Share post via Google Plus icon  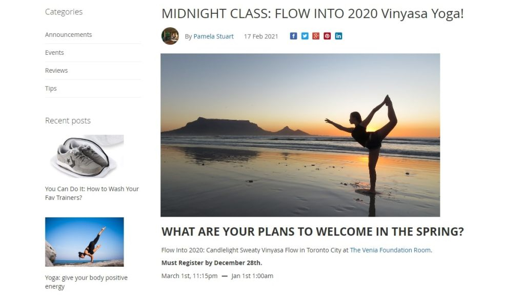point(316,36)
